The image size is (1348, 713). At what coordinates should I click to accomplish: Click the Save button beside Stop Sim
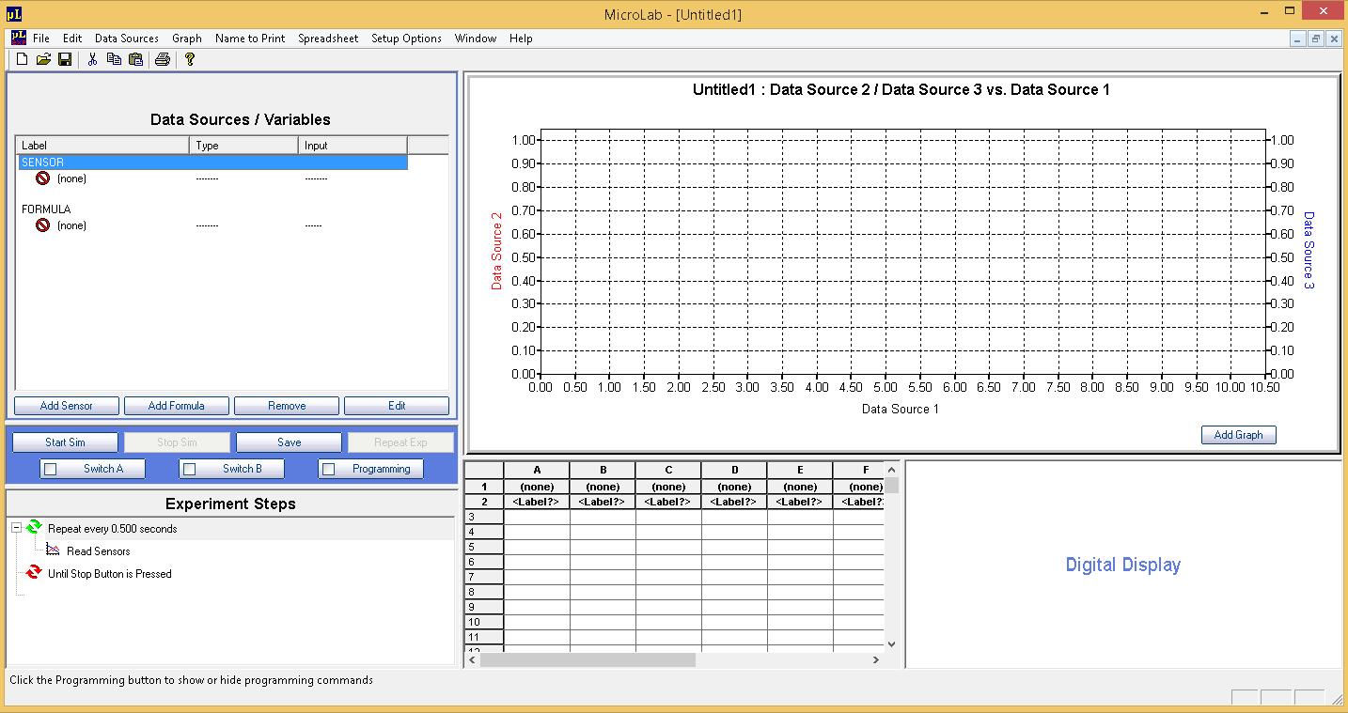coord(290,442)
